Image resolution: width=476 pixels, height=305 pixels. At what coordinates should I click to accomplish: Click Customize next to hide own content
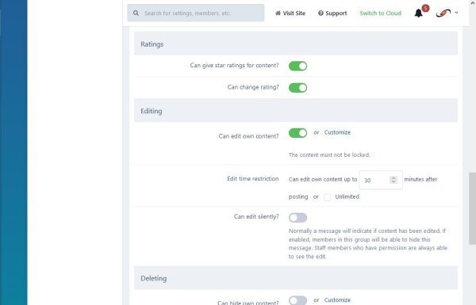[337, 299]
